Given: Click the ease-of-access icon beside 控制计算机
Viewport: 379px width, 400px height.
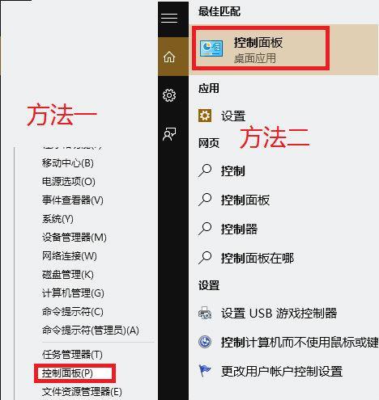Looking at the screenshot, I should tap(205, 342).
